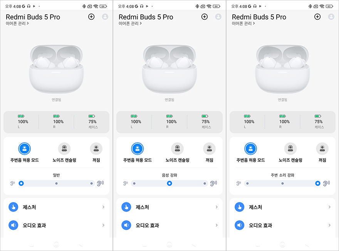
Task: Expand 이어폰 관리 chevron on the 음성 강화 screen
Action: [141, 23]
